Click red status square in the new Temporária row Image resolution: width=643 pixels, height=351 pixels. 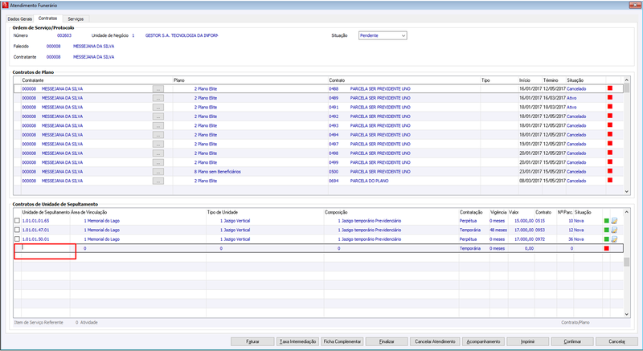pyautogui.click(x=607, y=249)
